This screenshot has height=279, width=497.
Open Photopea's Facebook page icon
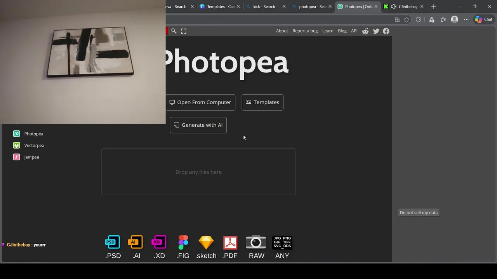click(386, 31)
